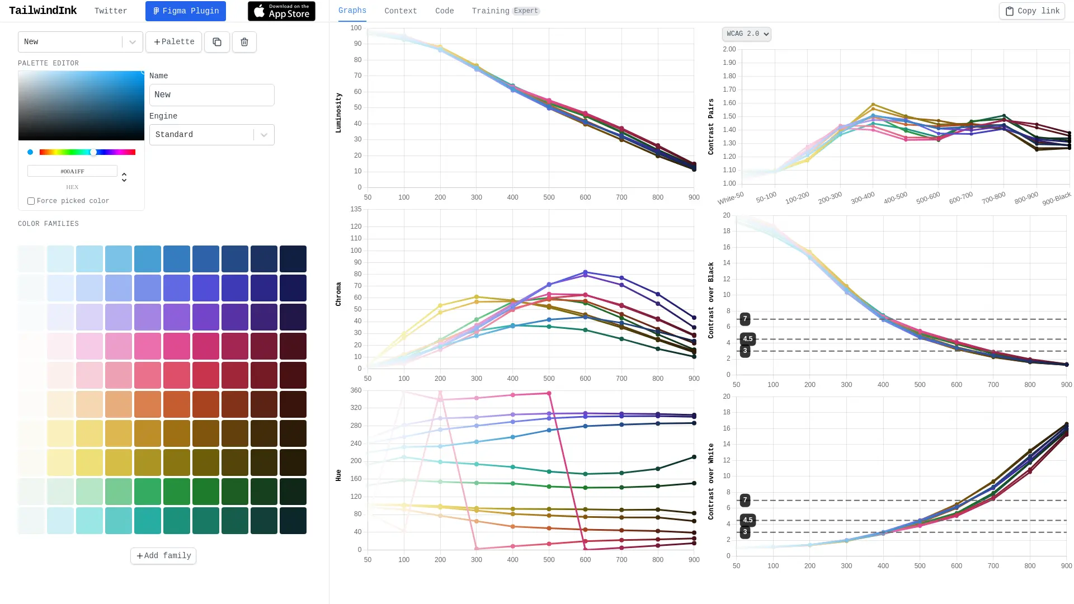Switch to the Context tab

click(401, 11)
